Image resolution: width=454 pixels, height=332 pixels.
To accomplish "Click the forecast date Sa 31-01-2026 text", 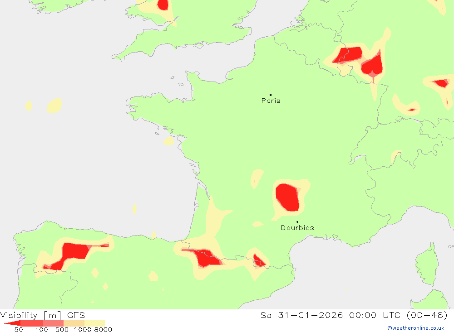I will (x=301, y=315).
